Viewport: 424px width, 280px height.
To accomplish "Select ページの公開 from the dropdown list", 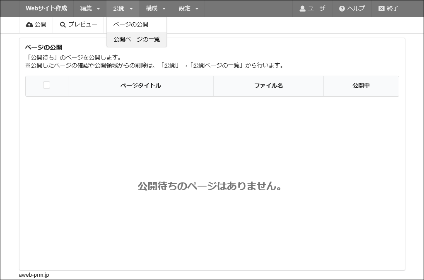I will pos(131,24).
